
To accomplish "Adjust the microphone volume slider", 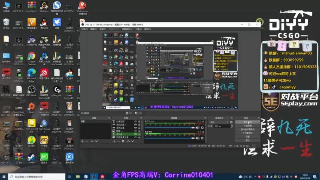I will click(170, 128).
